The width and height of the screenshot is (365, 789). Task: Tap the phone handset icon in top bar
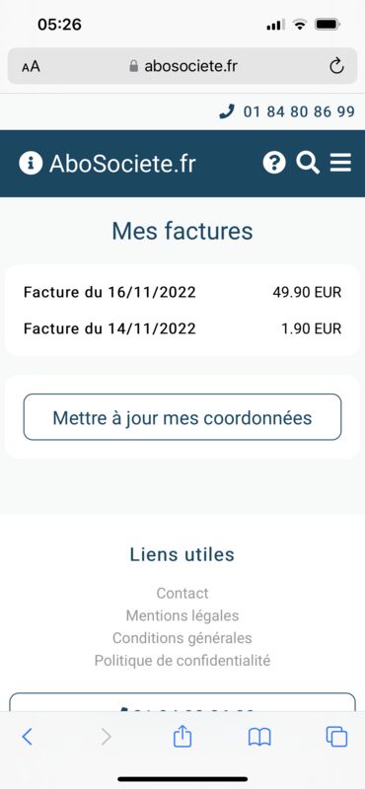coord(227,111)
